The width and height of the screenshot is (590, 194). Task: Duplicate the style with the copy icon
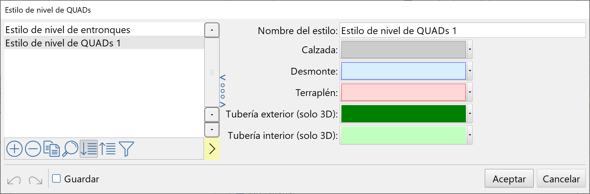pos(52,149)
